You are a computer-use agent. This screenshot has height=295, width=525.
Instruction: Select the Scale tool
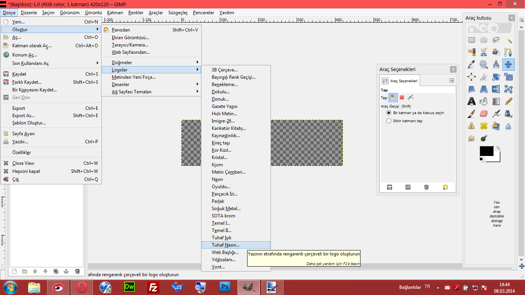(x=508, y=77)
